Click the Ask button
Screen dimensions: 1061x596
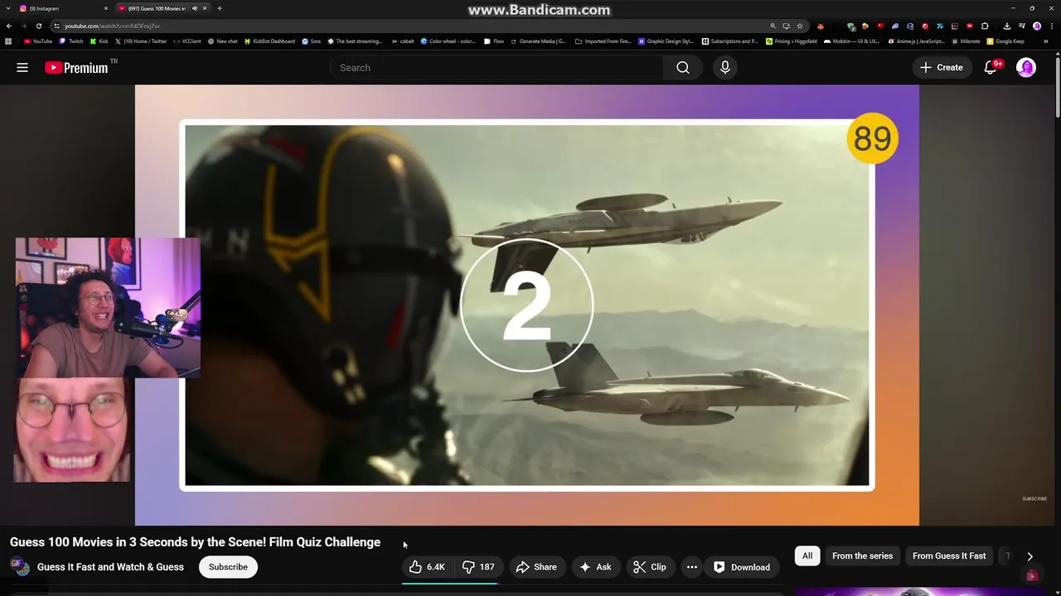click(596, 567)
